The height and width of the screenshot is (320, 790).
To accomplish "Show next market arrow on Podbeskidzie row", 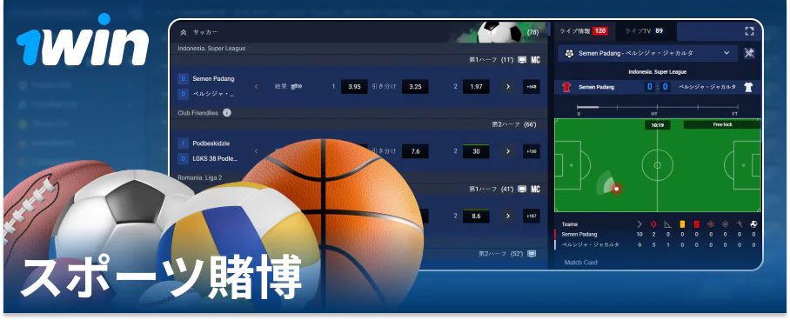I will click(508, 151).
